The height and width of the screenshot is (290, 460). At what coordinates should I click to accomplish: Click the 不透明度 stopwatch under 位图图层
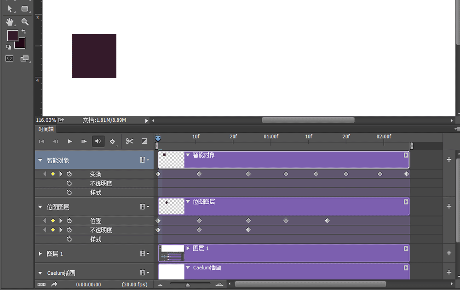pos(69,230)
